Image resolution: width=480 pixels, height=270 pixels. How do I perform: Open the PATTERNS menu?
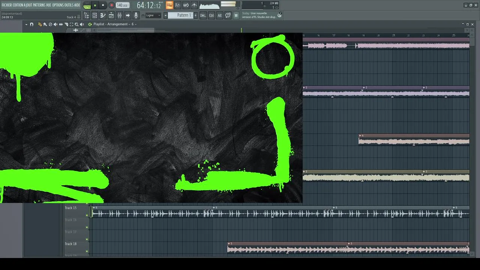pyautogui.click(x=39, y=5)
